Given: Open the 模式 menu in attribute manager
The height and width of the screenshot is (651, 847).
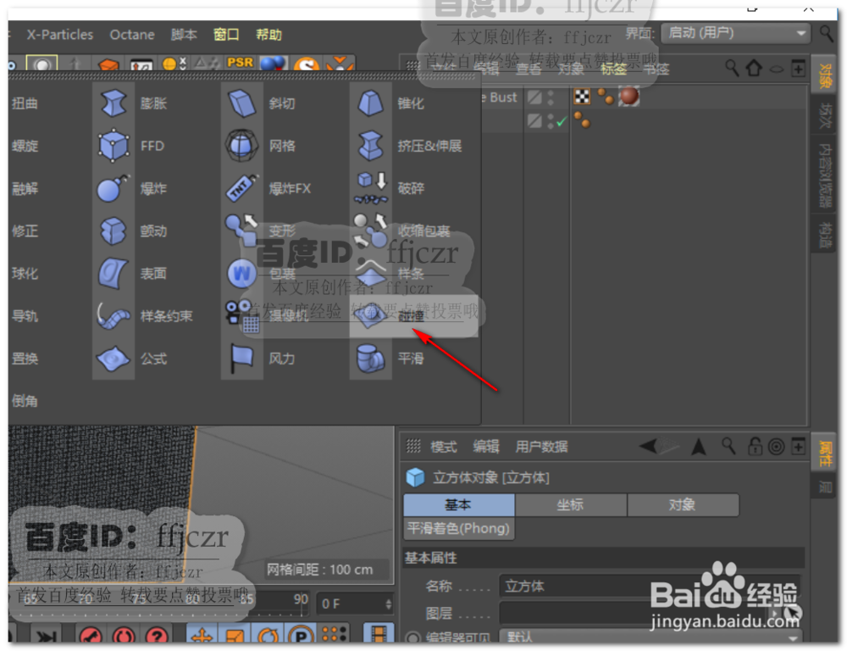Looking at the screenshot, I should (444, 446).
